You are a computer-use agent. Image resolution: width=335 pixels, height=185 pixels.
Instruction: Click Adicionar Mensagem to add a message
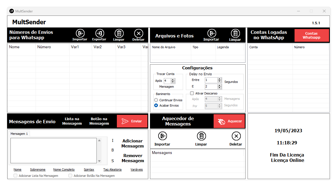click(x=132, y=144)
